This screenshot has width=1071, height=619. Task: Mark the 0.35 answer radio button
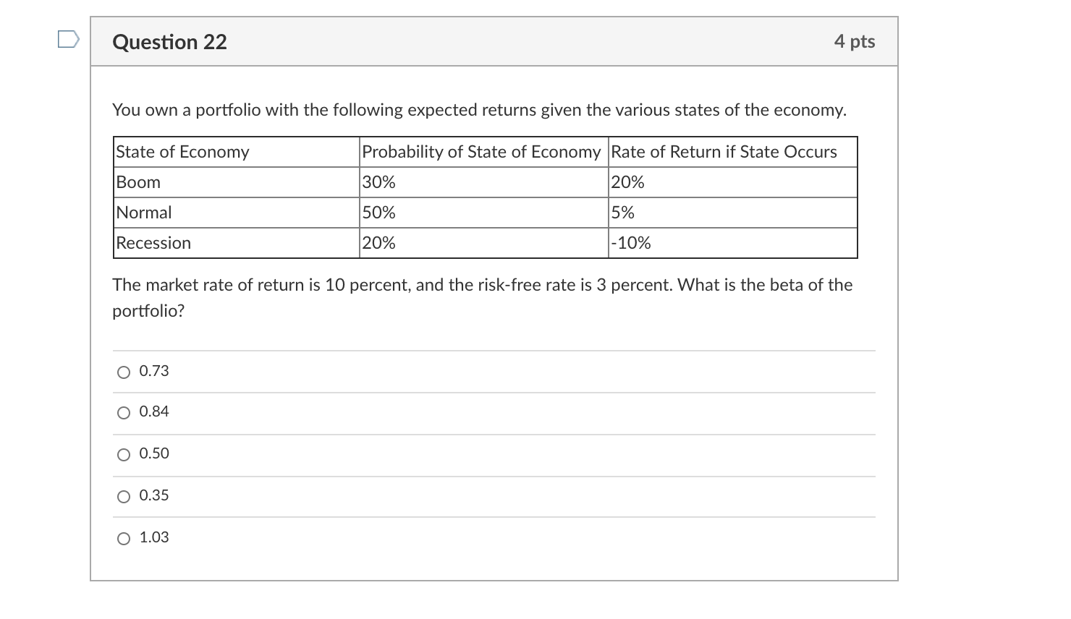124,497
